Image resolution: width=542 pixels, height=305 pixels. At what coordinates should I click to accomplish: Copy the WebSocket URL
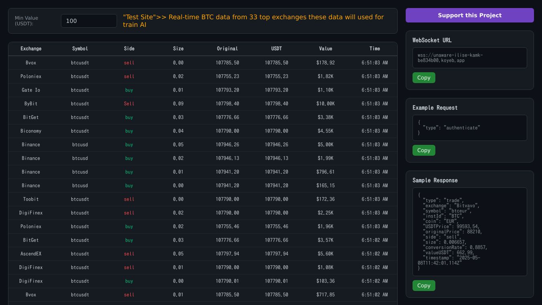[424, 77]
